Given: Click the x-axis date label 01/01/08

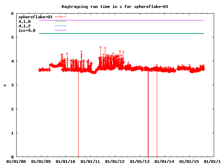Looking at the screenshot, I should click(x=16, y=161).
